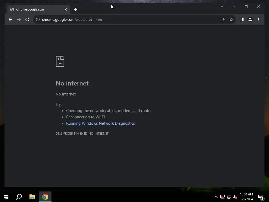Click the sad page error icon

tap(60, 61)
